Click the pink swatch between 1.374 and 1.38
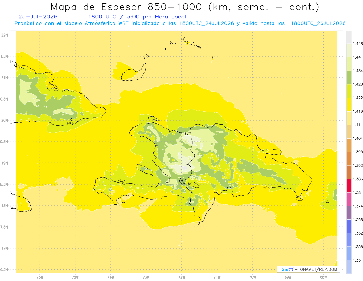 pyautogui.click(x=349, y=199)
